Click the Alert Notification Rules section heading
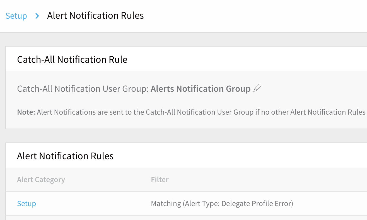The image size is (367, 220). pyautogui.click(x=65, y=156)
